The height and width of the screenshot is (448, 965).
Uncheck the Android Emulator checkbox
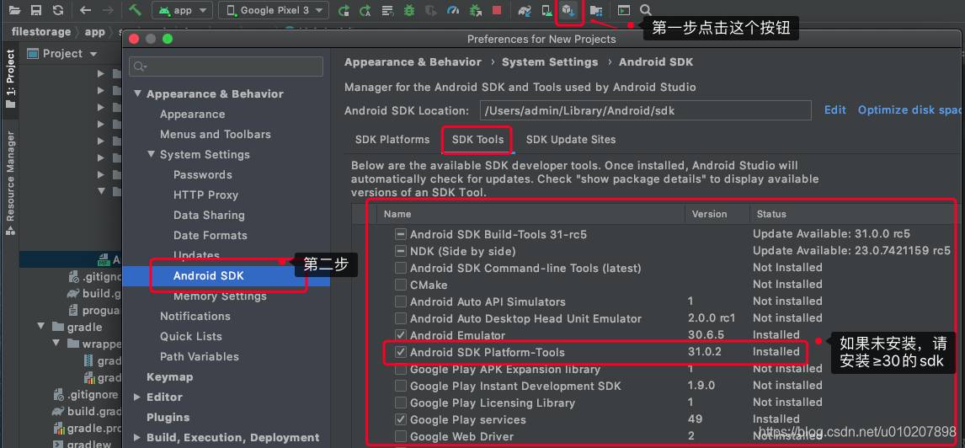[401, 335]
